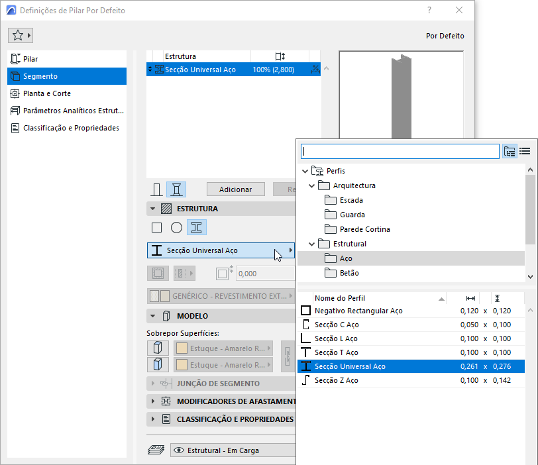The width and height of the screenshot is (538, 465).
Task: Choose Negativo Rectangular Aço profile
Action: pyautogui.click(x=411, y=311)
